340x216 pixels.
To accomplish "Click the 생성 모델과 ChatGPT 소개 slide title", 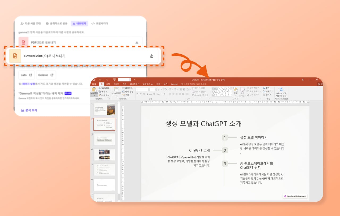I will 204,123.
